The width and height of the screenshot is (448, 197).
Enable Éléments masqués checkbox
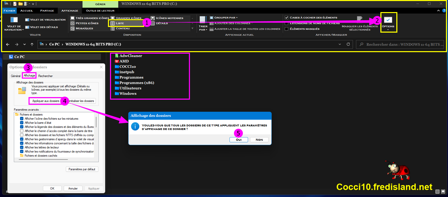(286, 29)
